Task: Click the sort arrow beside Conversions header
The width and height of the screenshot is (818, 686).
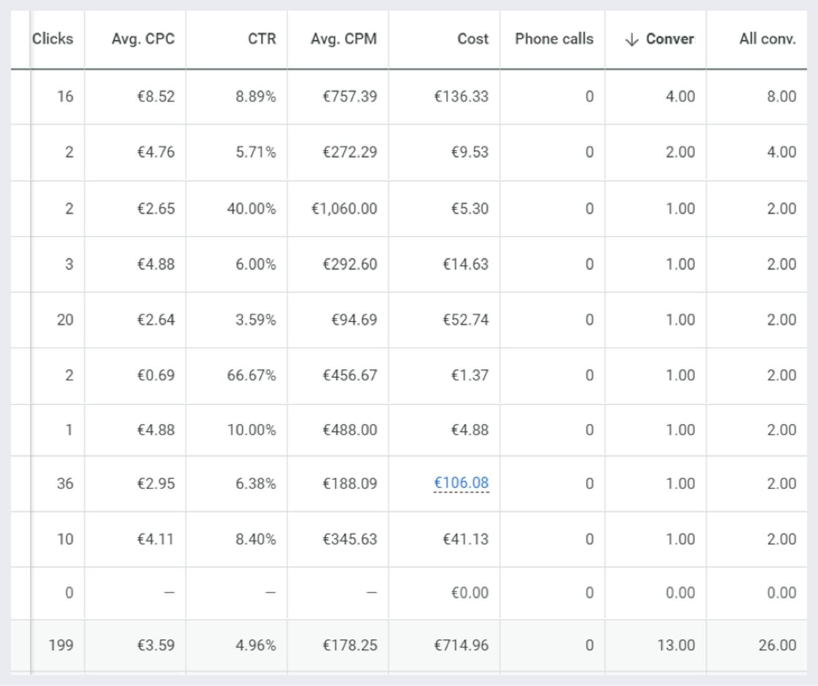Action: pyautogui.click(x=632, y=40)
